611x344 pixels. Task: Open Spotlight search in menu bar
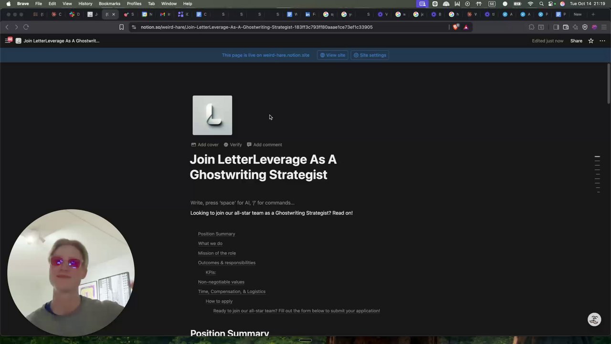pyautogui.click(x=541, y=4)
